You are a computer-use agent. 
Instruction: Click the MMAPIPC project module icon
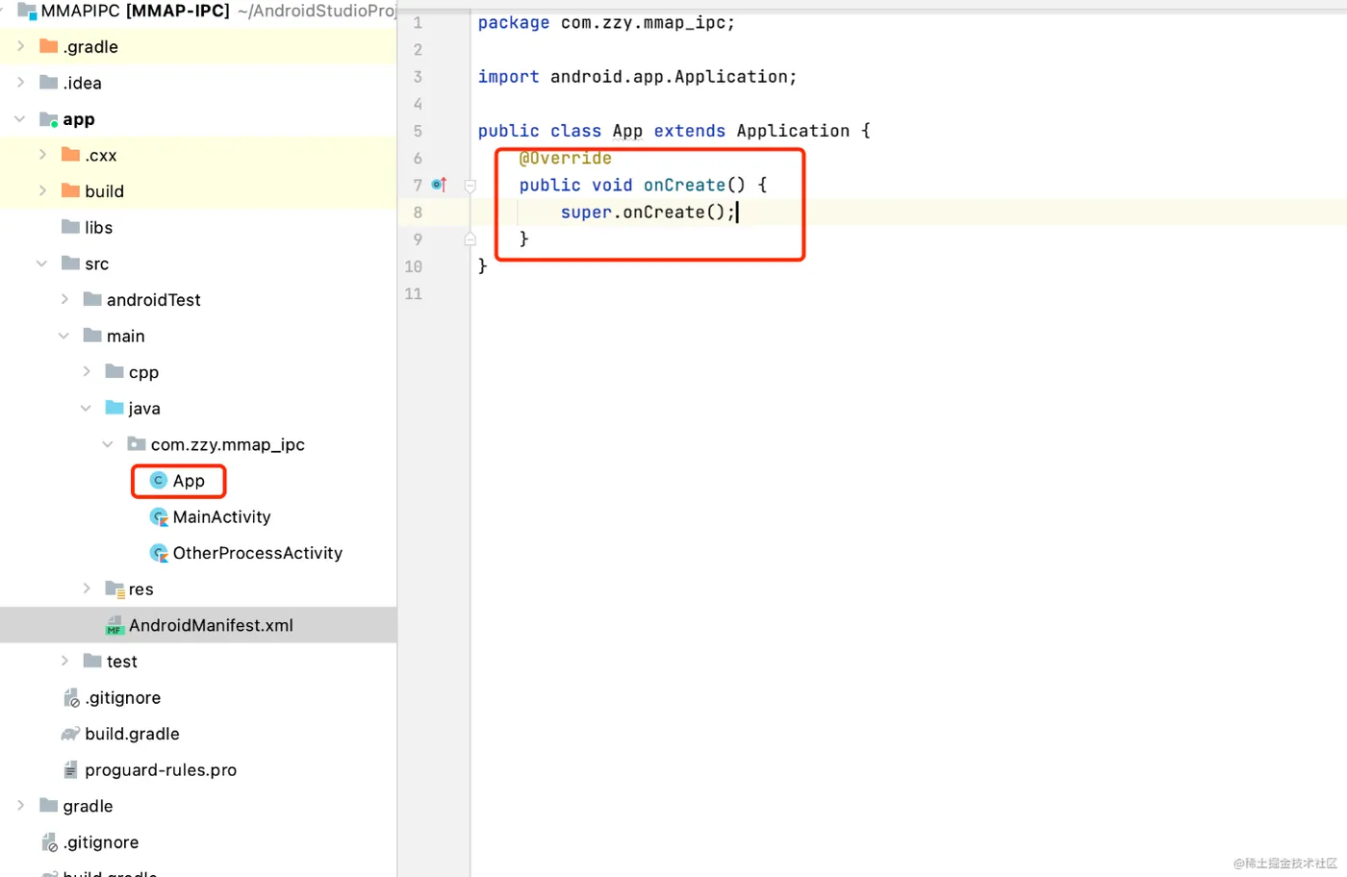pyautogui.click(x=27, y=12)
